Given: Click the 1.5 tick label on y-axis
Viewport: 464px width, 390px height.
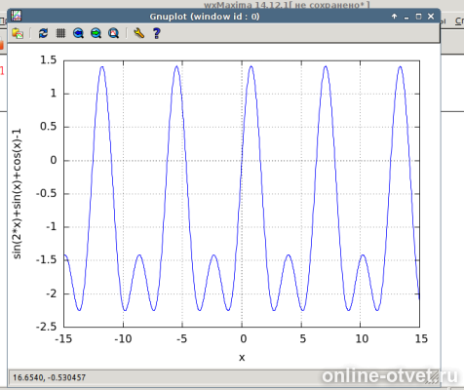Looking at the screenshot, I should coord(48,60).
